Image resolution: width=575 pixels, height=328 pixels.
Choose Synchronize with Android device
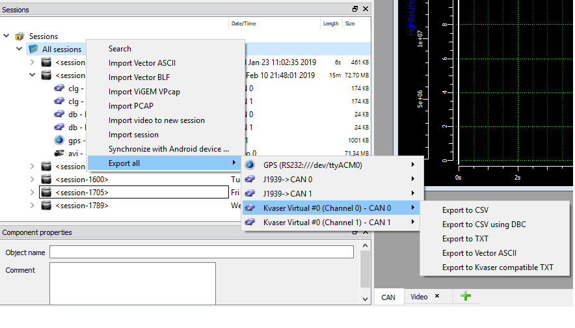click(166, 149)
